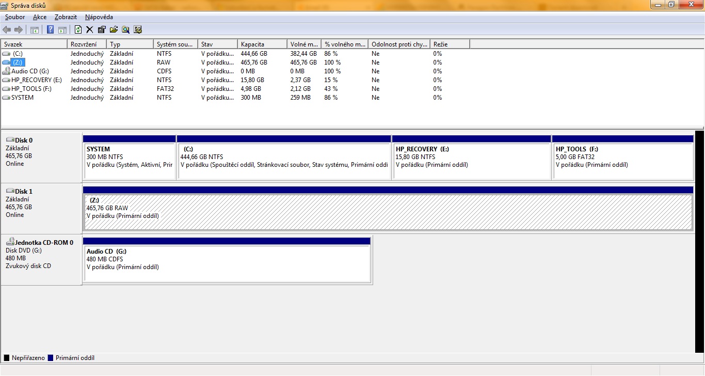This screenshot has width=705, height=376.
Task: Open the Akce menu
Action: point(40,17)
